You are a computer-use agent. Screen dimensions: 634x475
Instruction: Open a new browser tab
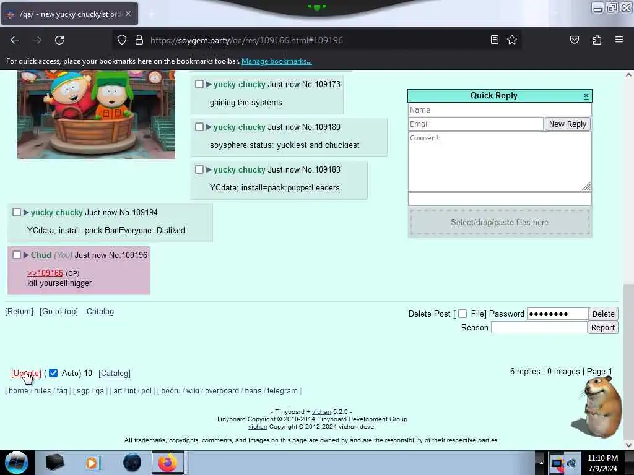click(x=151, y=14)
